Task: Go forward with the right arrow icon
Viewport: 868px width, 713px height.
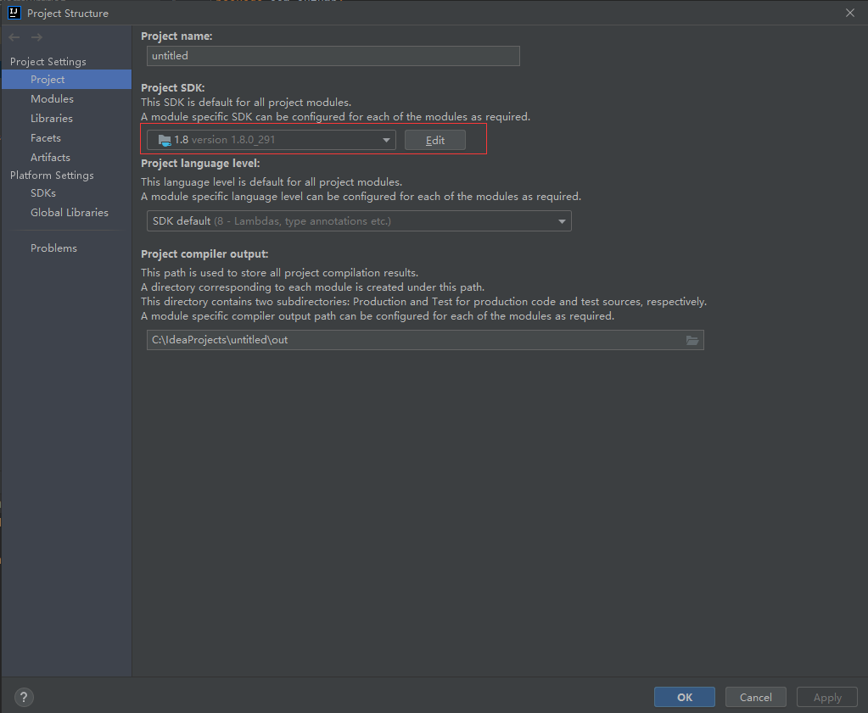Action: click(36, 37)
